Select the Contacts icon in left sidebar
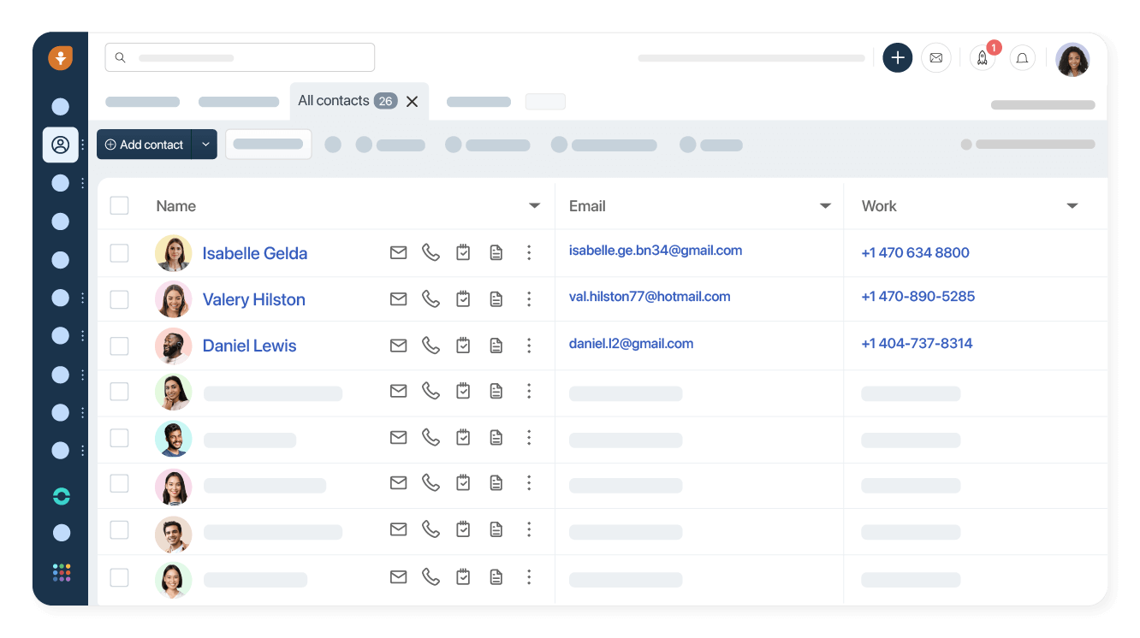The width and height of the screenshot is (1140, 638). tap(61, 145)
